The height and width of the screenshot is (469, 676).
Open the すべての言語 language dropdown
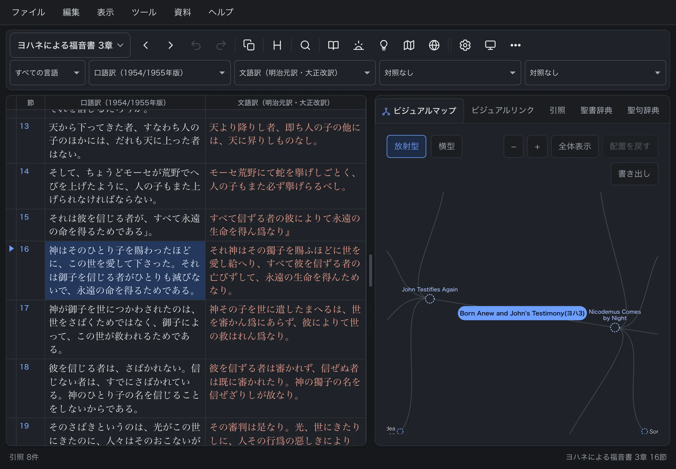coord(47,73)
